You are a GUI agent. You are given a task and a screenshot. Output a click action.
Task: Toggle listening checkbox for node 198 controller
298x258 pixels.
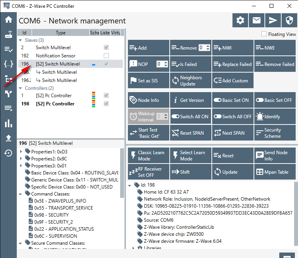(x=106, y=103)
